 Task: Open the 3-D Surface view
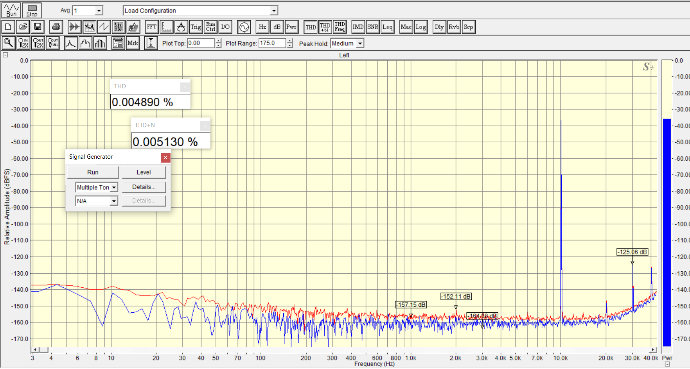click(x=133, y=27)
